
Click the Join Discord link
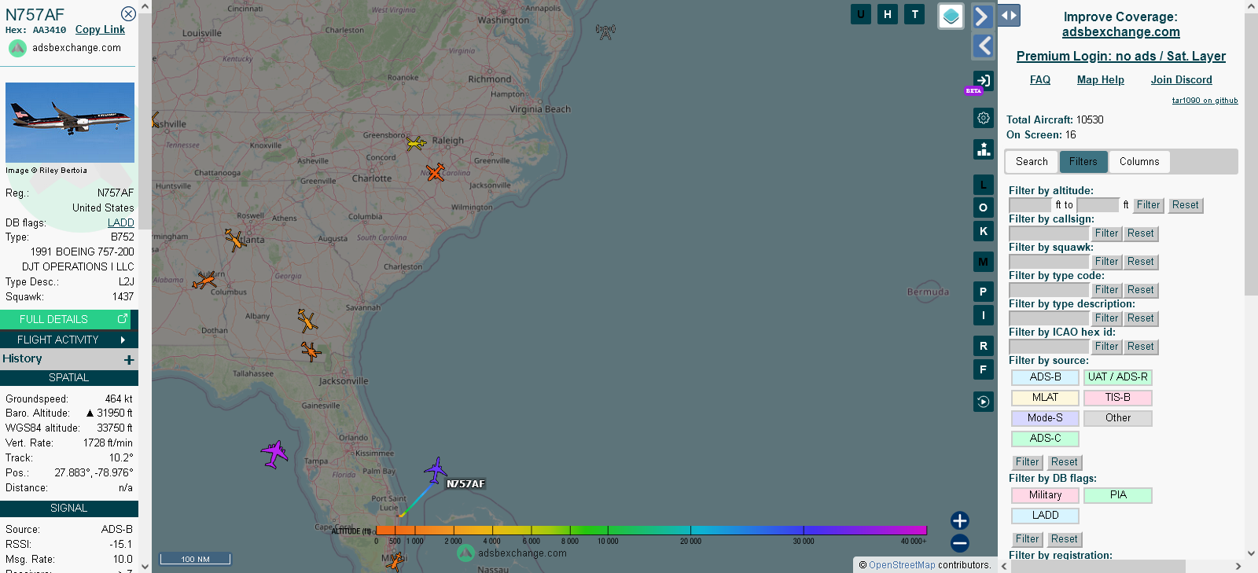1182,80
